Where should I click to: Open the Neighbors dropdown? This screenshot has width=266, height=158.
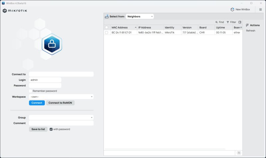(140, 16)
